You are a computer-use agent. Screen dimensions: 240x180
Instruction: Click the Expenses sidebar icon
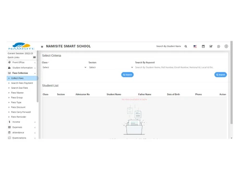(x=10, y=127)
